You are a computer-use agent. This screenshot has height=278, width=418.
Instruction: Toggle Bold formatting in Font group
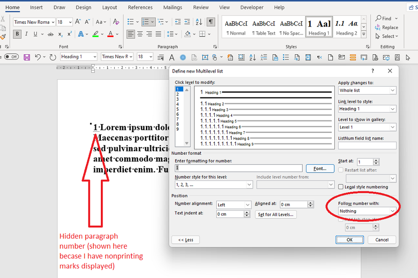tap(17, 34)
